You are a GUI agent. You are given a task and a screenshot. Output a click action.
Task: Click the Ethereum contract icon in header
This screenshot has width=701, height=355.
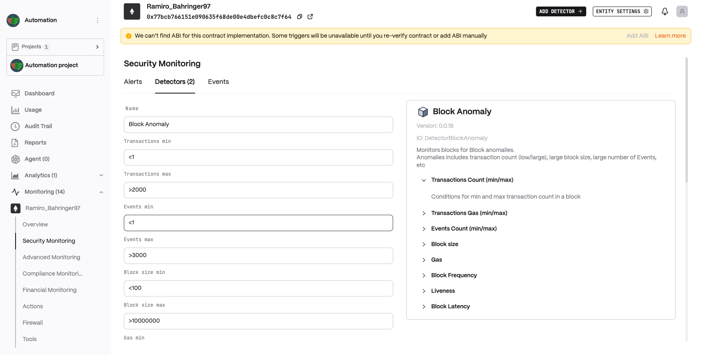tap(132, 11)
